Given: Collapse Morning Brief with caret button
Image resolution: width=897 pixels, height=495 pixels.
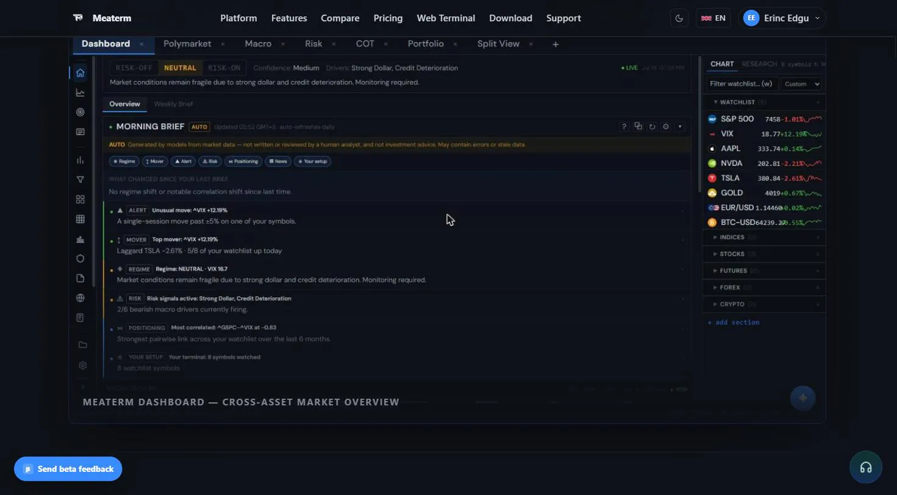Looking at the screenshot, I should click(x=680, y=127).
